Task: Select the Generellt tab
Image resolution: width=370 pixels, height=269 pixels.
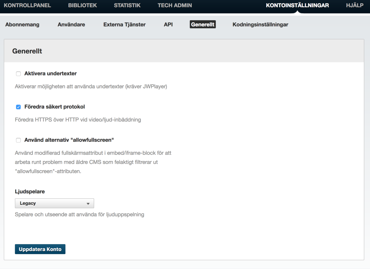Action: (203, 25)
